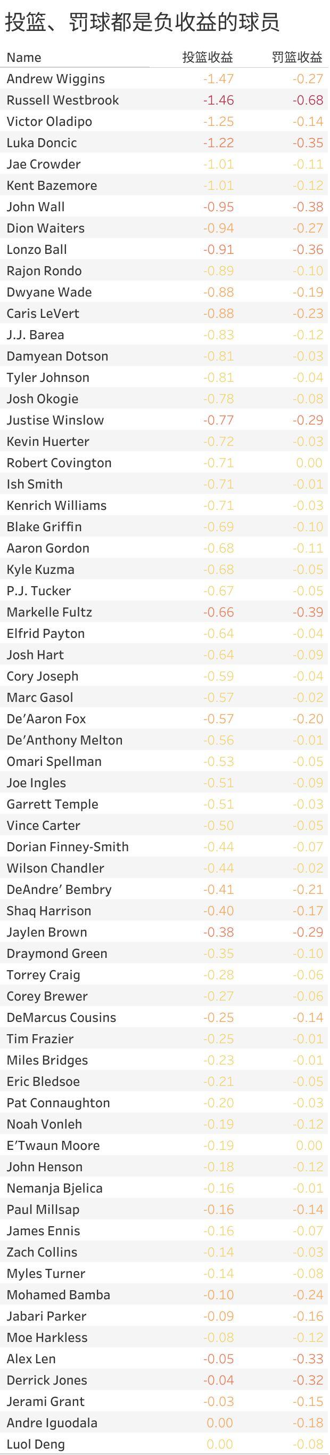The width and height of the screenshot is (330, 1455).
Task: Select Russell Westbrook's name cell
Action: pos(63,101)
